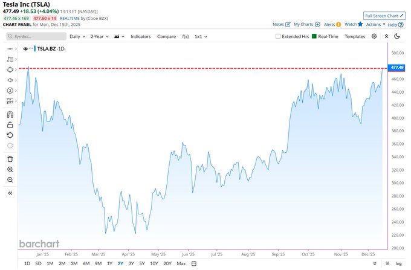Select the 5Y range

pos(142,263)
